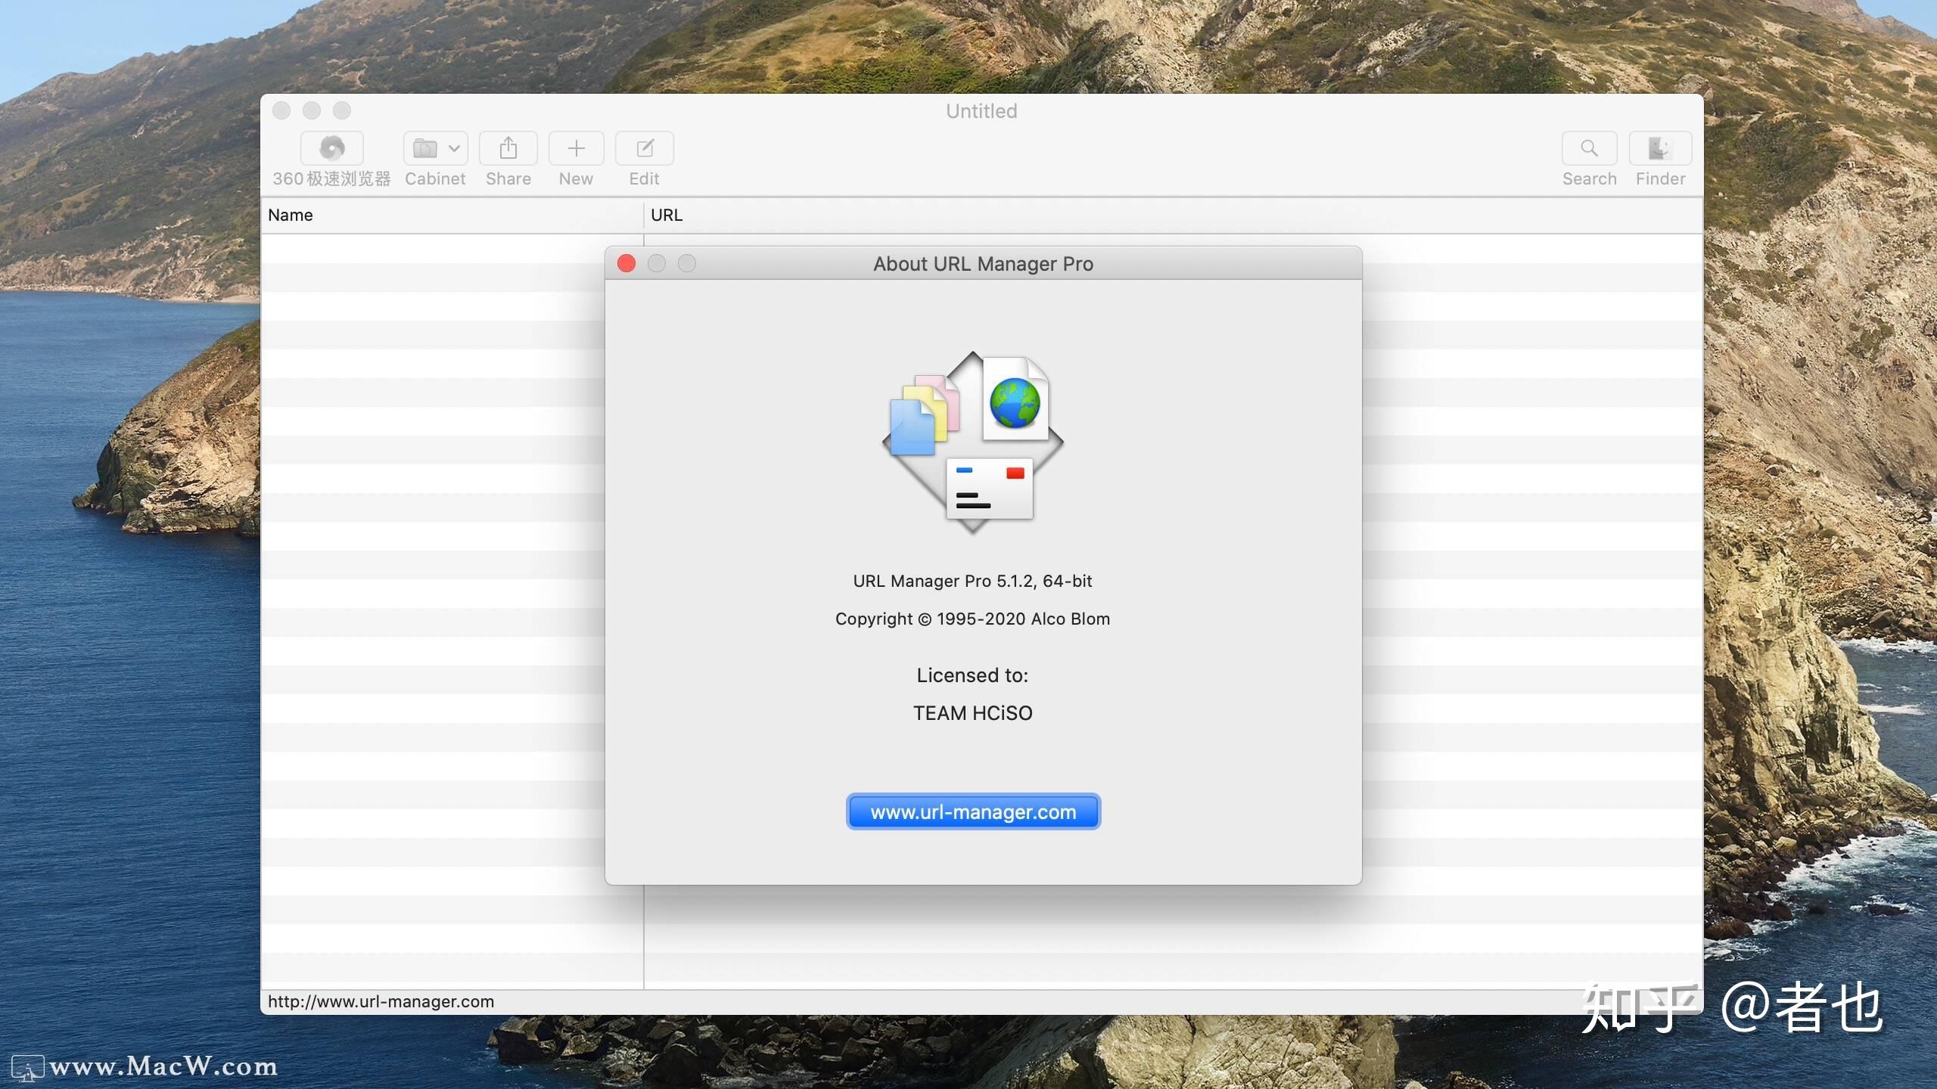Click the Share toolbar icon
The image size is (1937, 1089).
pos(507,147)
